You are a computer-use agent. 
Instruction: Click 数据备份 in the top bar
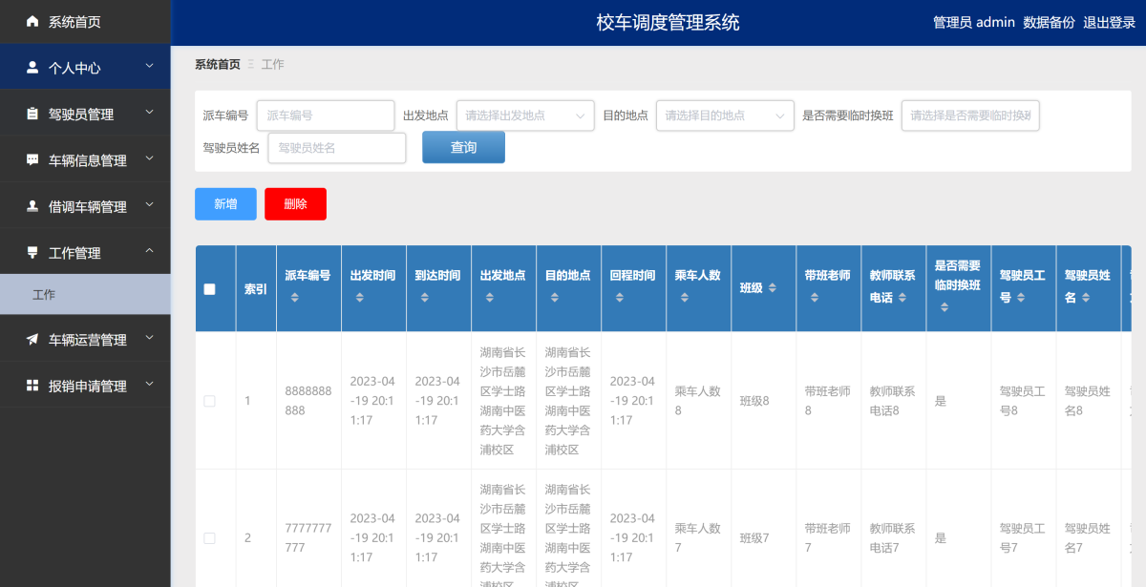click(x=1049, y=22)
